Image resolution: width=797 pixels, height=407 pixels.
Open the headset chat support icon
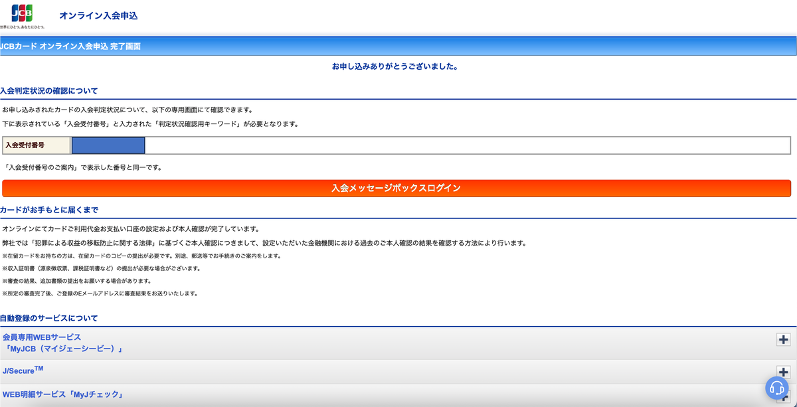(x=776, y=388)
